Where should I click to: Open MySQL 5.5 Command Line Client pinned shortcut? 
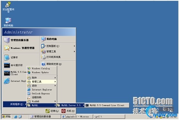[x=15, y=73]
